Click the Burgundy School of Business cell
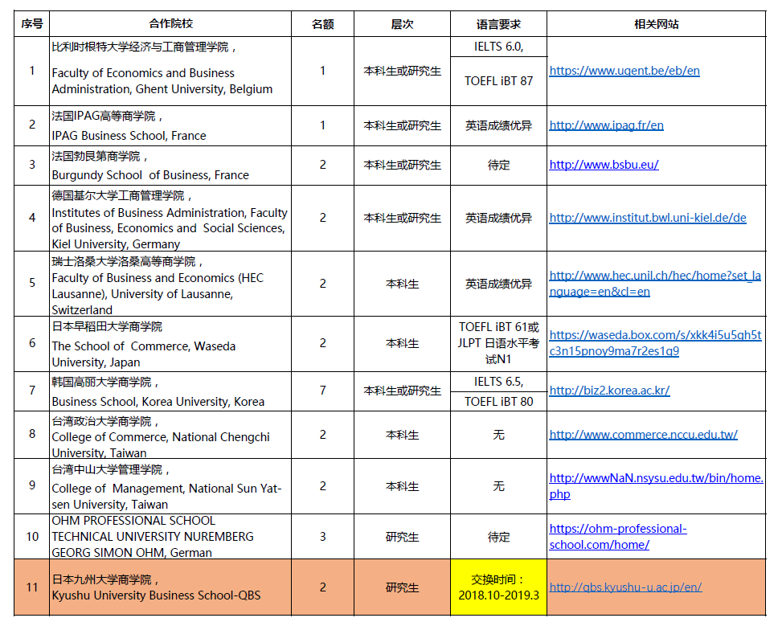The height and width of the screenshot is (626, 778). pyautogui.click(x=170, y=166)
